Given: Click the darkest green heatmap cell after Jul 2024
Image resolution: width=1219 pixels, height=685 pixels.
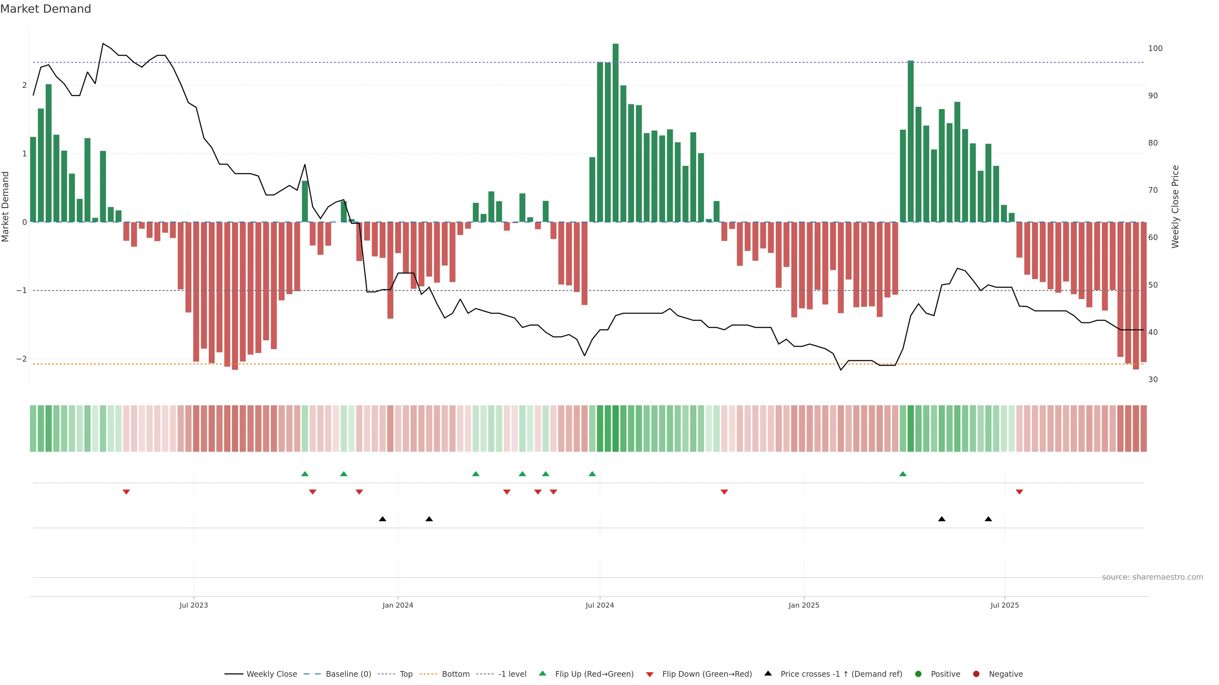Looking at the screenshot, I should pyautogui.click(x=615, y=428).
